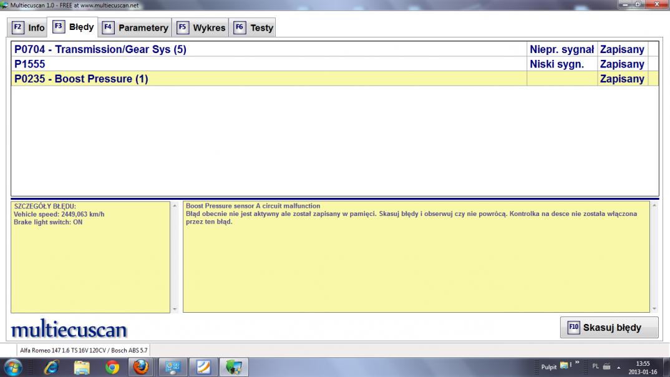Click up arrow of description panel scrollbar
Image resolution: width=670 pixels, height=377 pixels.
tap(654, 205)
